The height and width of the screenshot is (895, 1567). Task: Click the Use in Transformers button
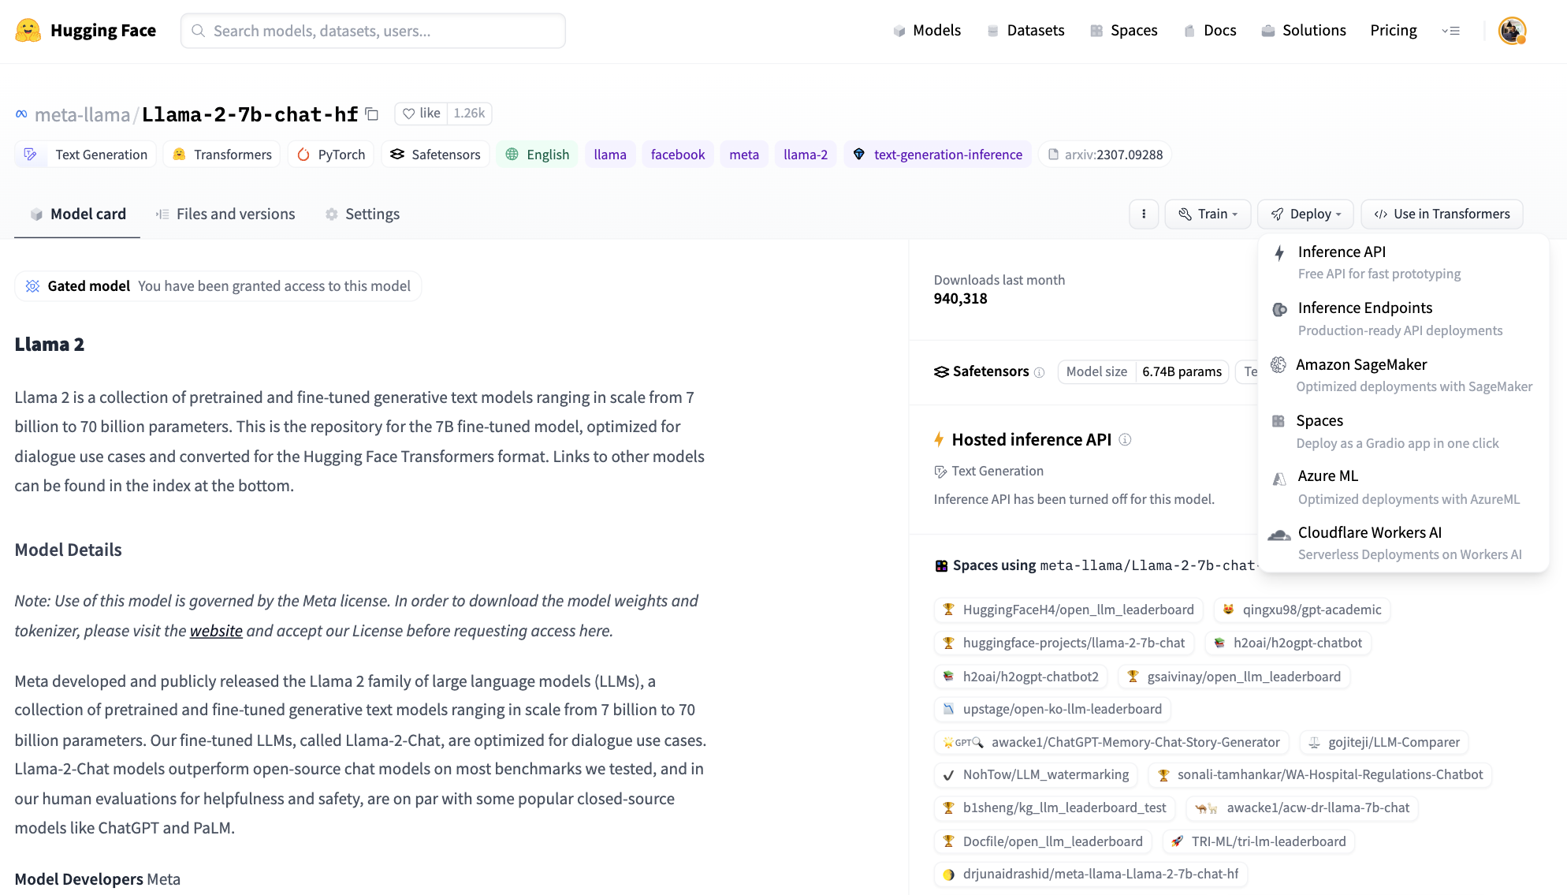click(1442, 214)
